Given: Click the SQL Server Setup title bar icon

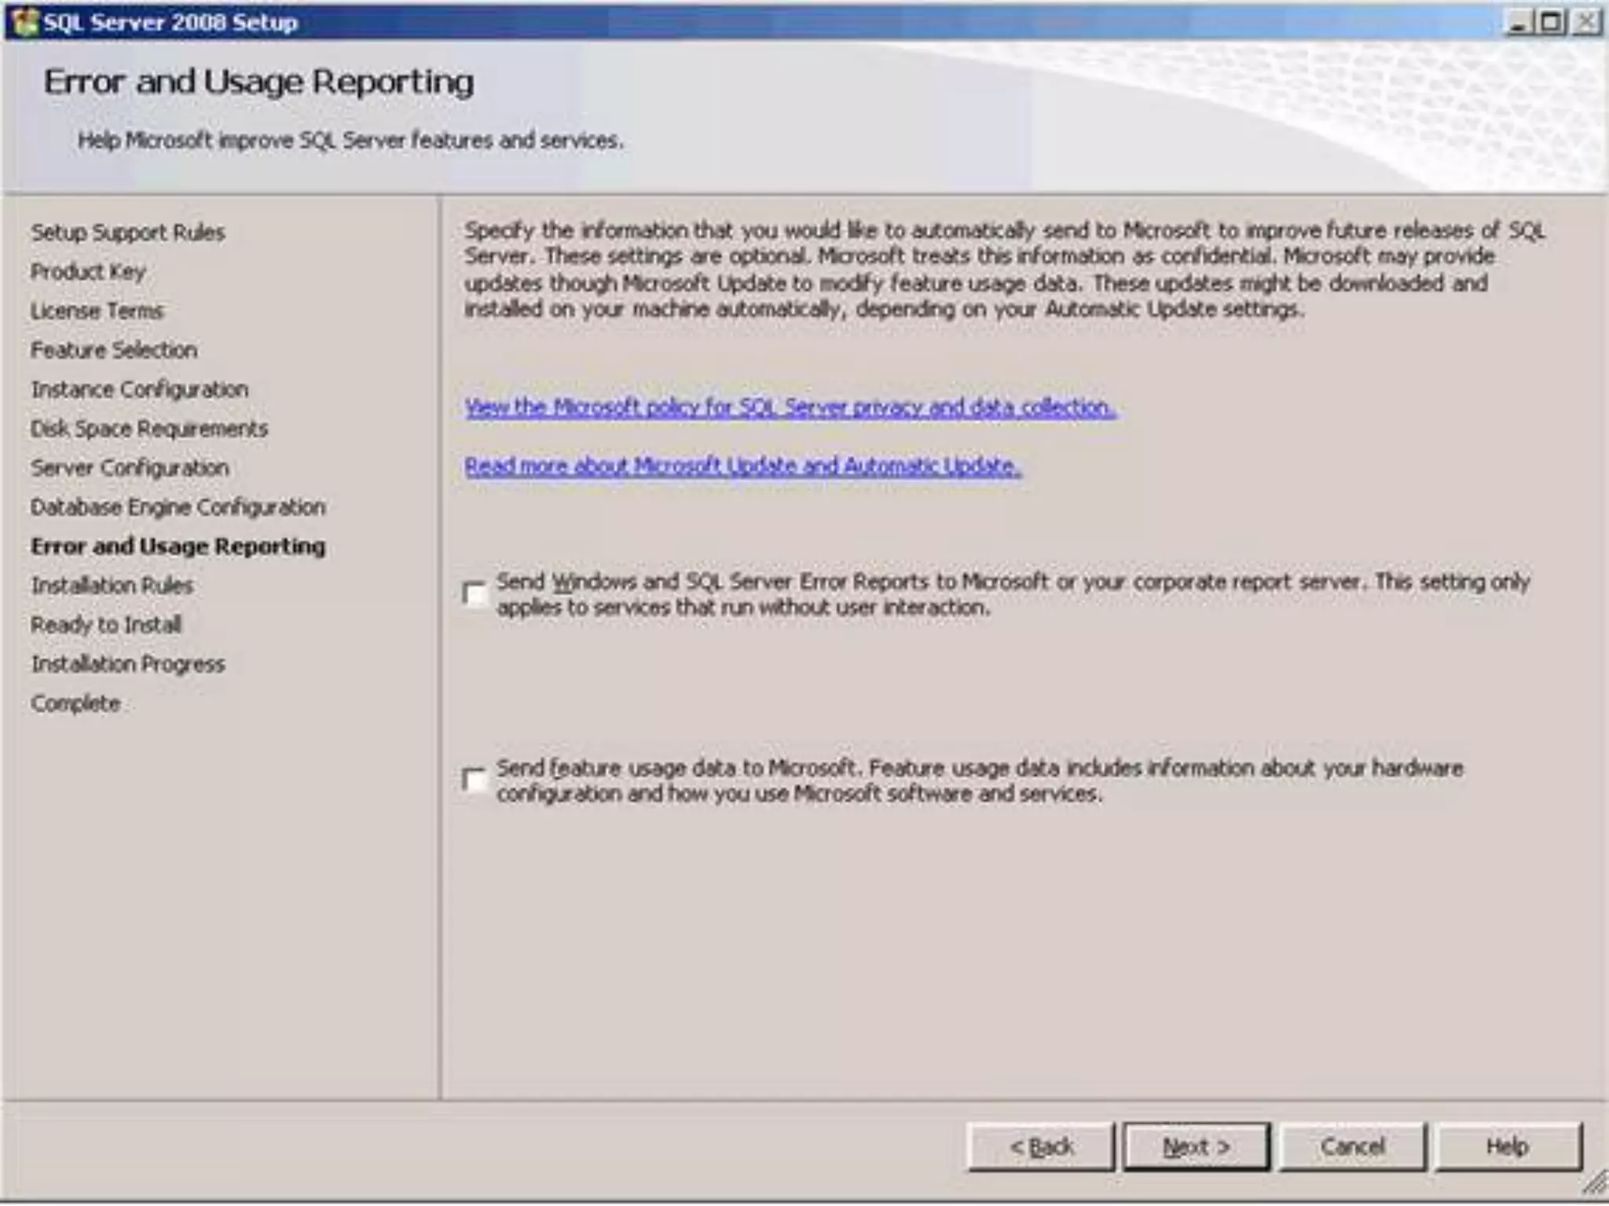Looking at the screenshot, I should (x=25, y=22).
